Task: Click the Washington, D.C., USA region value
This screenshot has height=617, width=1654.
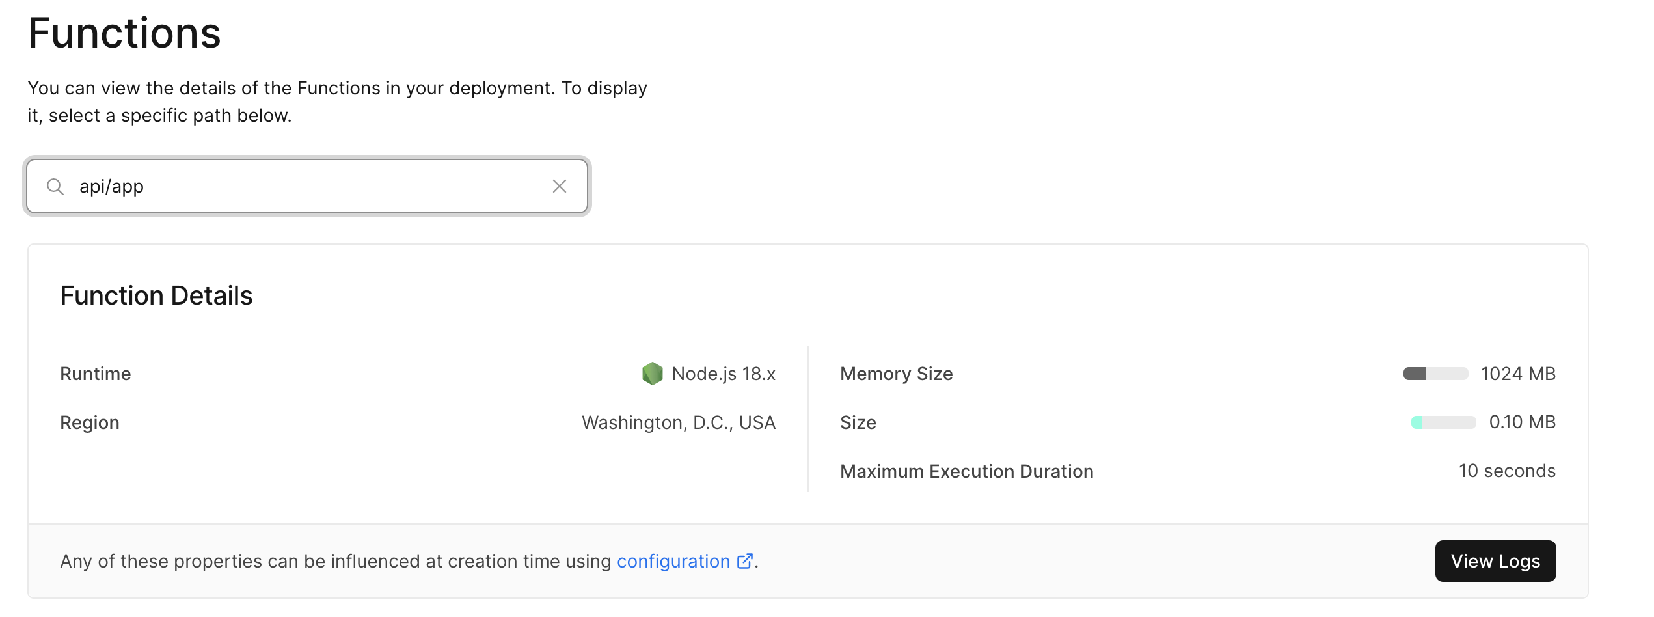Action: coord(678,422)
